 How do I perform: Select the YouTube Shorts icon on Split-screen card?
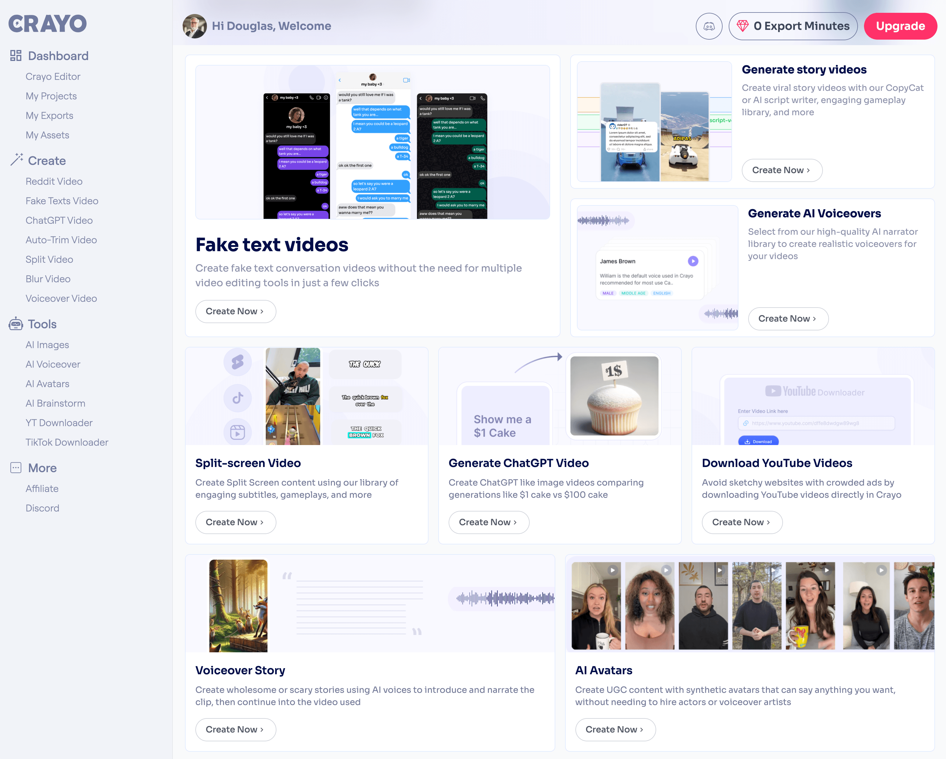click(x=237, y=362)
